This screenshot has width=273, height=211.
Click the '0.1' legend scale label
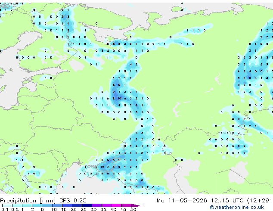coord(5,209)
